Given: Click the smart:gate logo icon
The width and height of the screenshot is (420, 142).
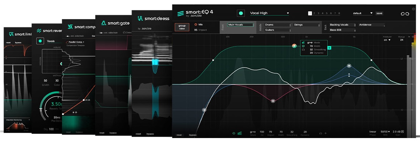Looking at the screenshot, I should click(x=104, y=23).
